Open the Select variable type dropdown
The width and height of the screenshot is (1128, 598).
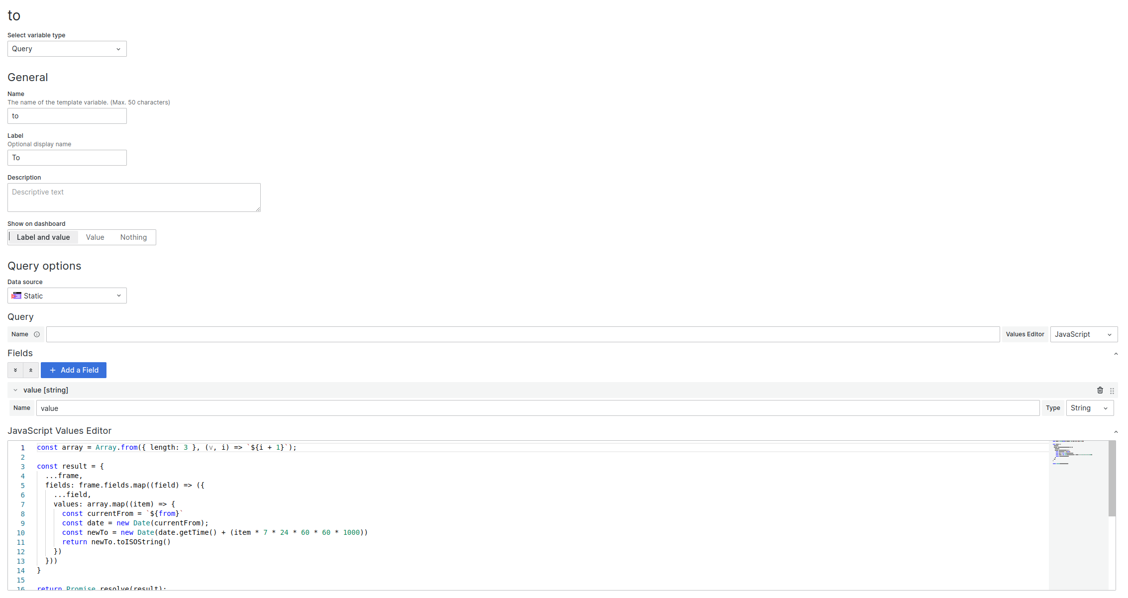(x=66, y=48)
